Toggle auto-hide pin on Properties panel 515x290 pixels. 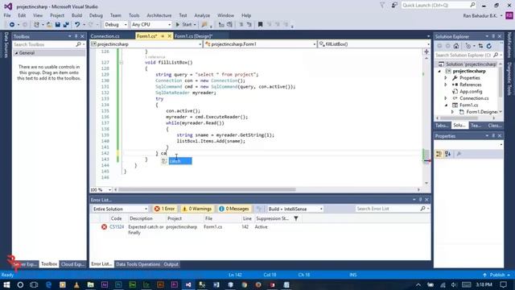493,136
